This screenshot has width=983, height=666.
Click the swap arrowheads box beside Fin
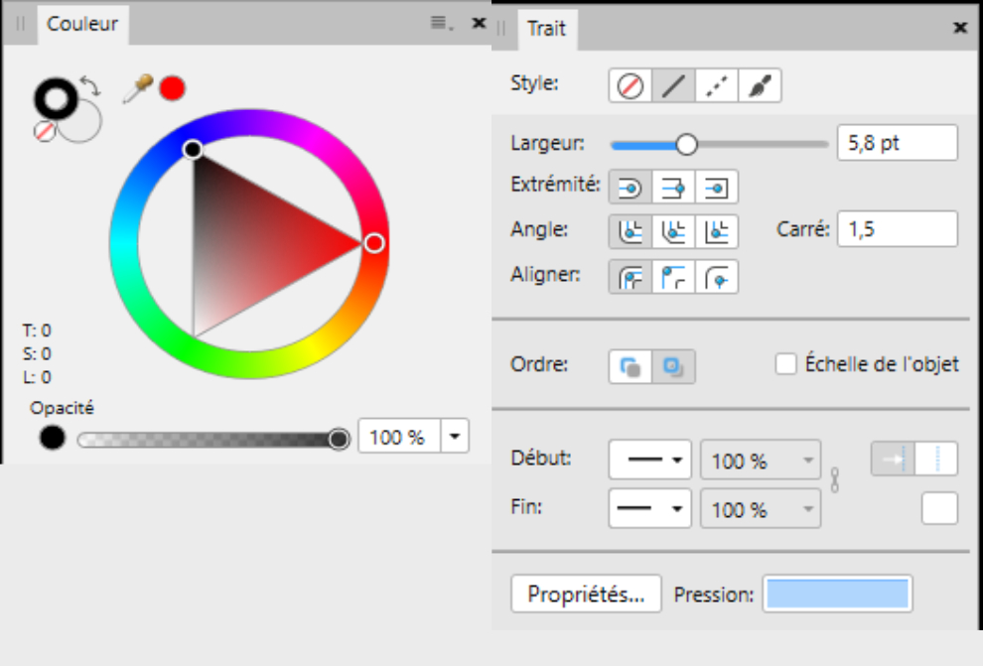[x=939, y=508]
